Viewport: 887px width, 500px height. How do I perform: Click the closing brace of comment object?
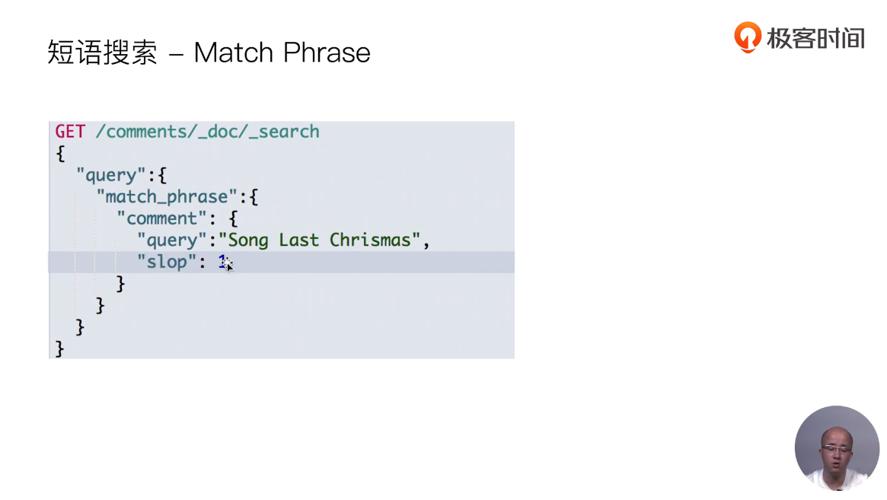pyautogui.click(x=120, y=284)
